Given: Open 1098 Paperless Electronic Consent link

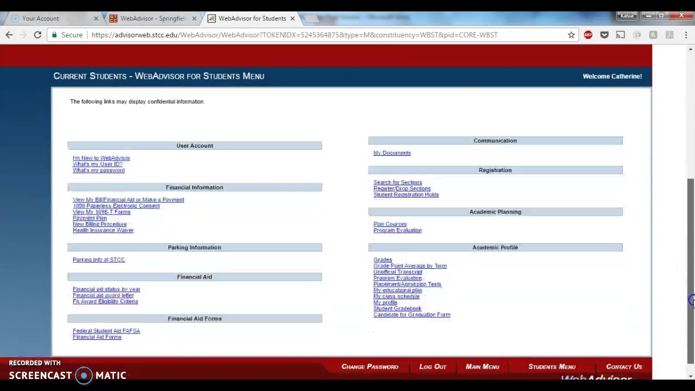Looking at the screenshot, I should click(x=116, y=206).
